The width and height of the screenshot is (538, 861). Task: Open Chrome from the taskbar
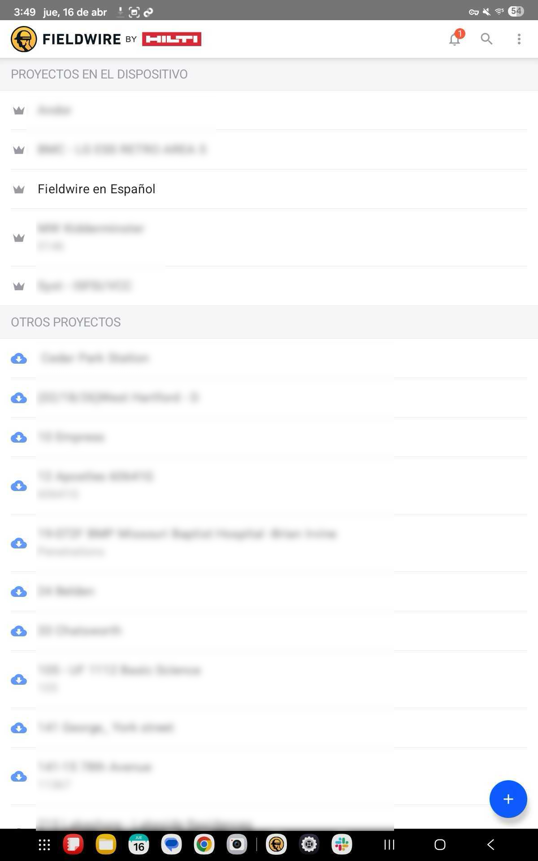[x=204, y=845]
